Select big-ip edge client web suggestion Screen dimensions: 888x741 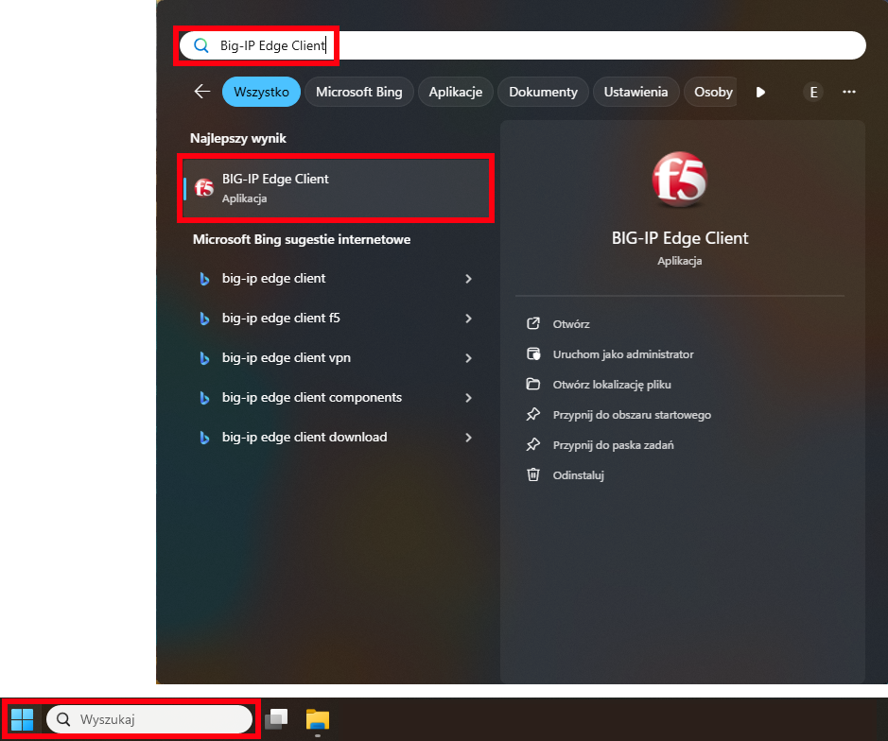336,279
